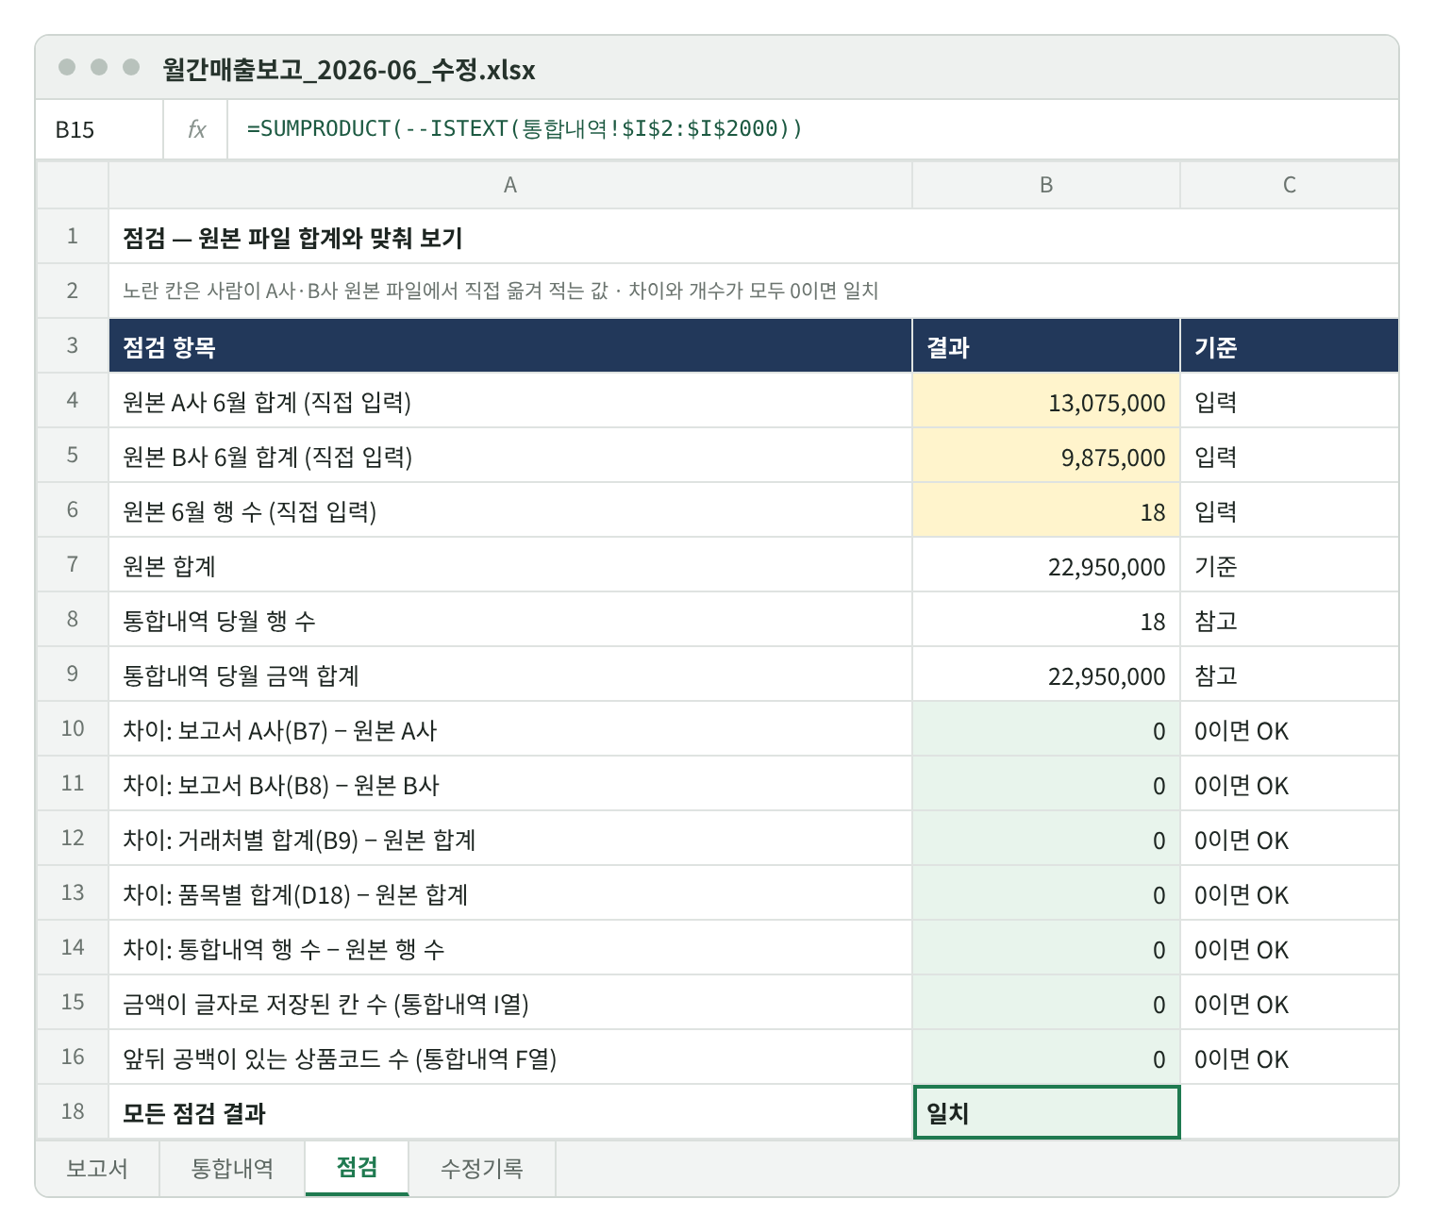Click the 통합내역 당월 금액 합계 label
The image size is (1434, 1232).
pyautogui.click(x=241, y=675)
